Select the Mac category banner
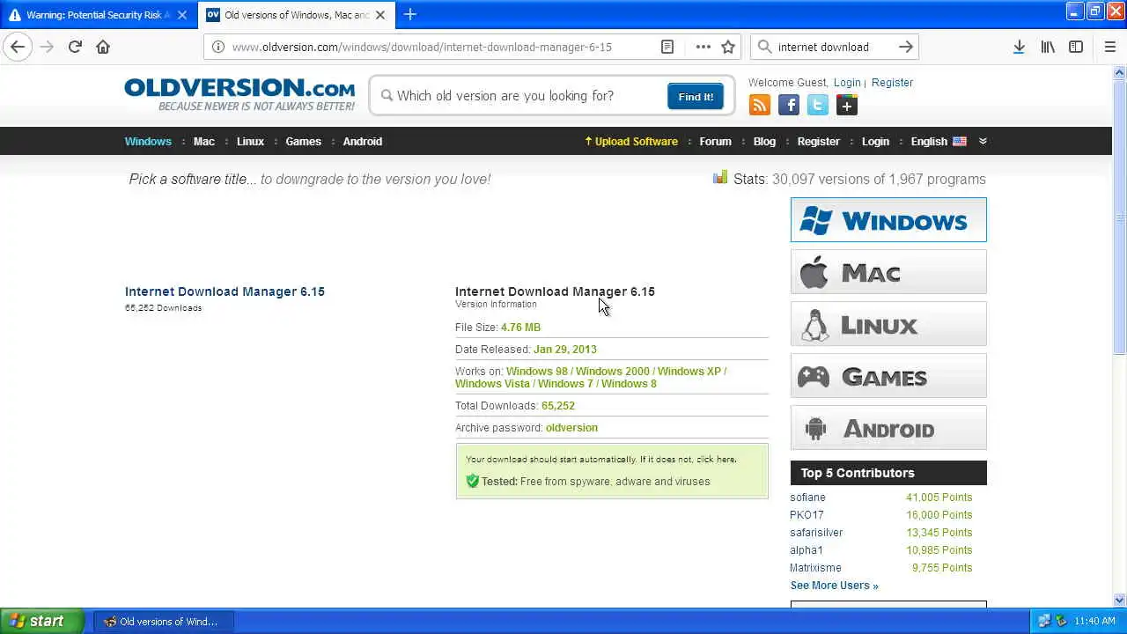1127x634 pixels. pyautogui.click(x=888, y=272)
